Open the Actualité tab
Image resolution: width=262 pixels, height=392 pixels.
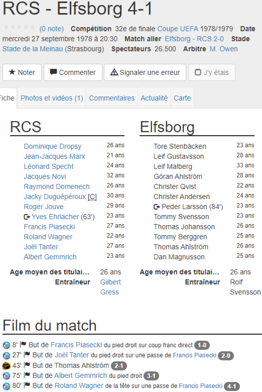(154, 98)
